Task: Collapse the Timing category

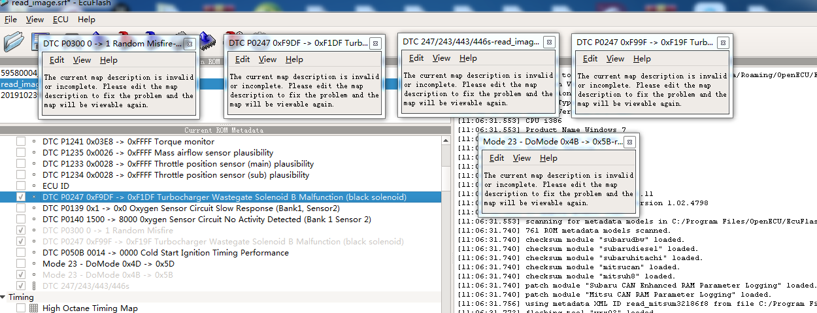Action: point(4,297)
